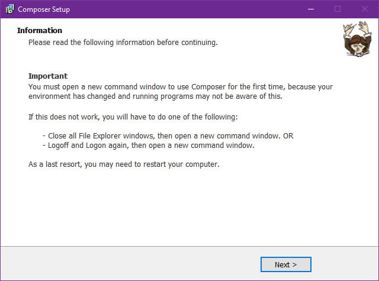Click the Next > button
This screenshot has height=281, width=379.
click(x=285, y=264)
